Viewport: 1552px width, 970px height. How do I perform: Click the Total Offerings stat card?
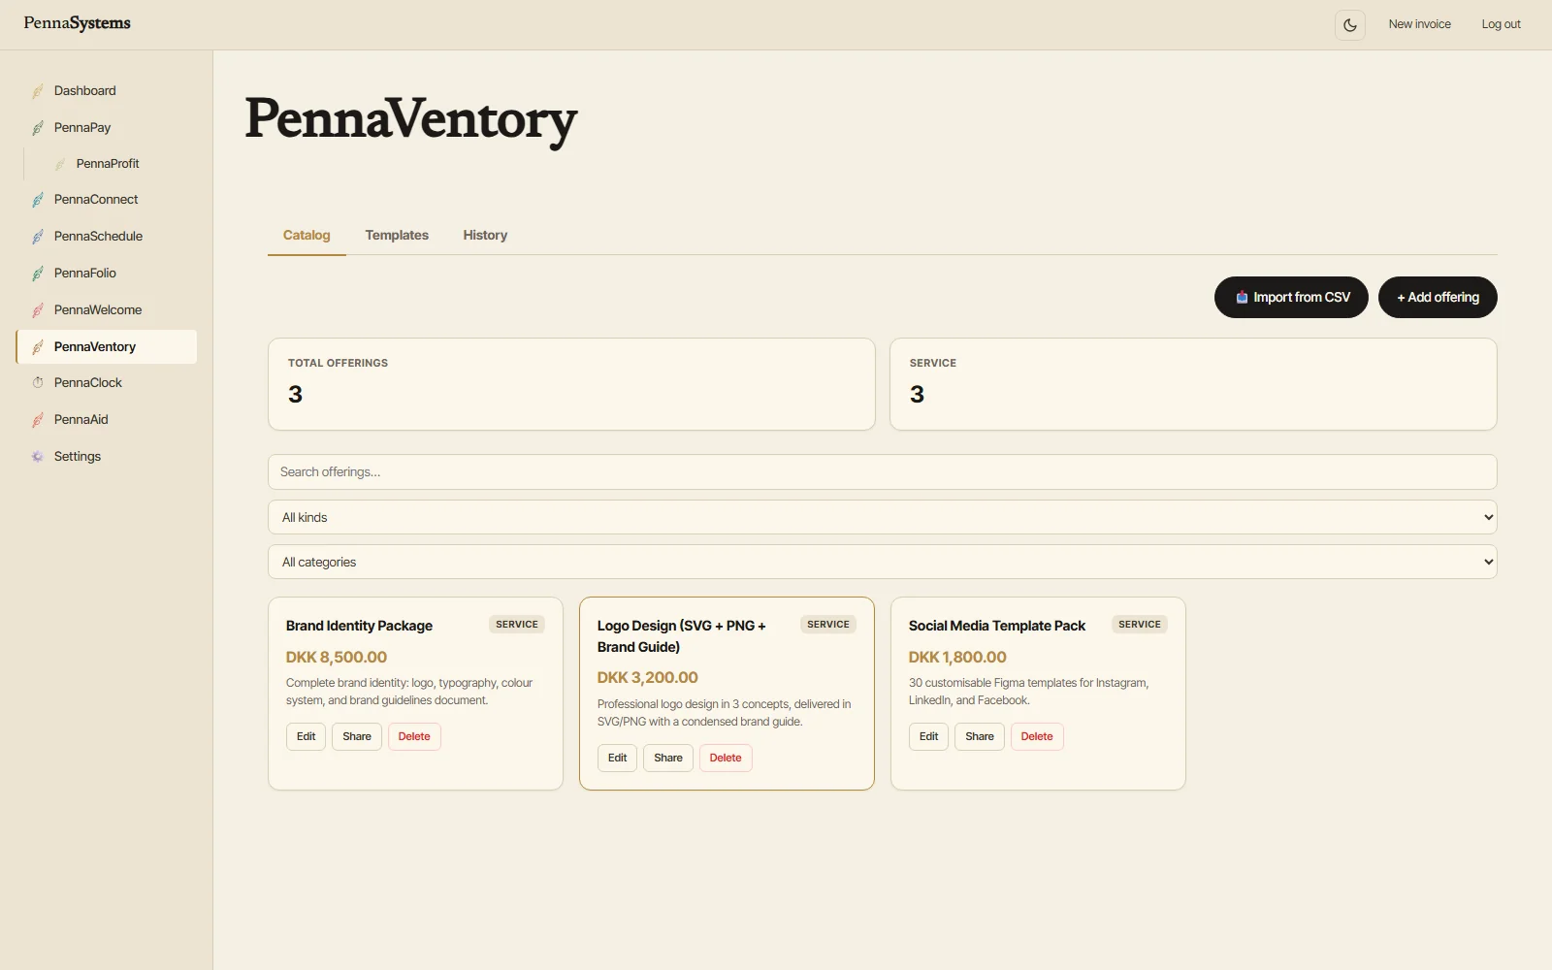click(x=571, y=384)
